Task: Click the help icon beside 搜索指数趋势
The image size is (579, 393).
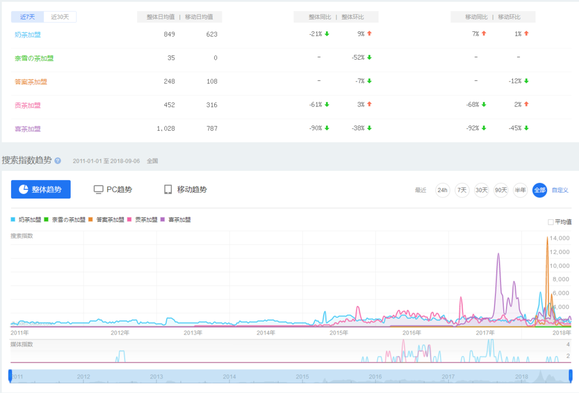Action: [58, 160]
